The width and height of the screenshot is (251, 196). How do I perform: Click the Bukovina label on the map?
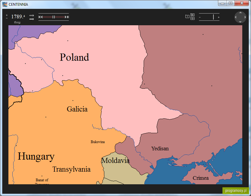pyautogui.click(x=98, y=142)
